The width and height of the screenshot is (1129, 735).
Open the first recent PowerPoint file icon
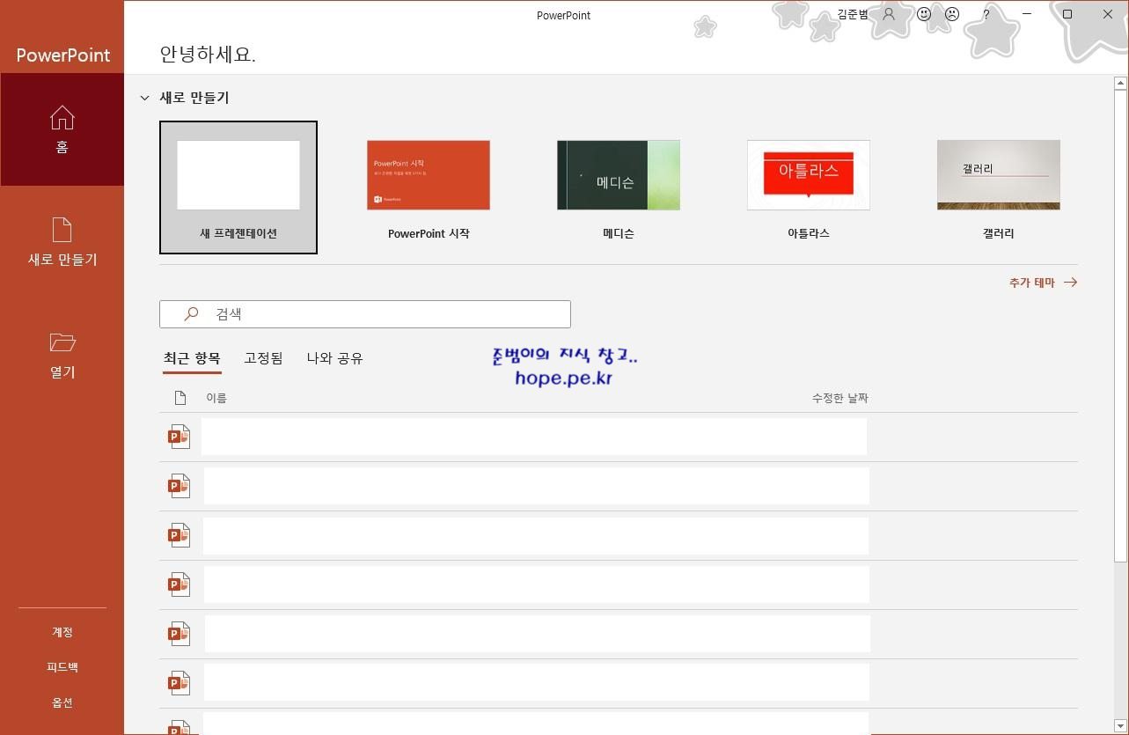click(180, 437)
